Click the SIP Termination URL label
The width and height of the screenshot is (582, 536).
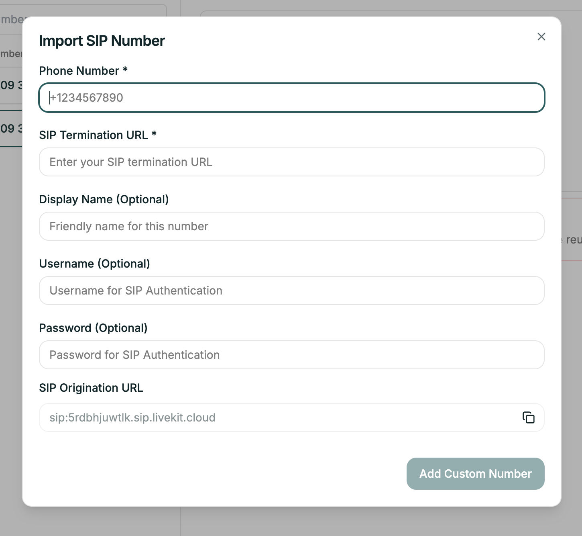[98, 135]
